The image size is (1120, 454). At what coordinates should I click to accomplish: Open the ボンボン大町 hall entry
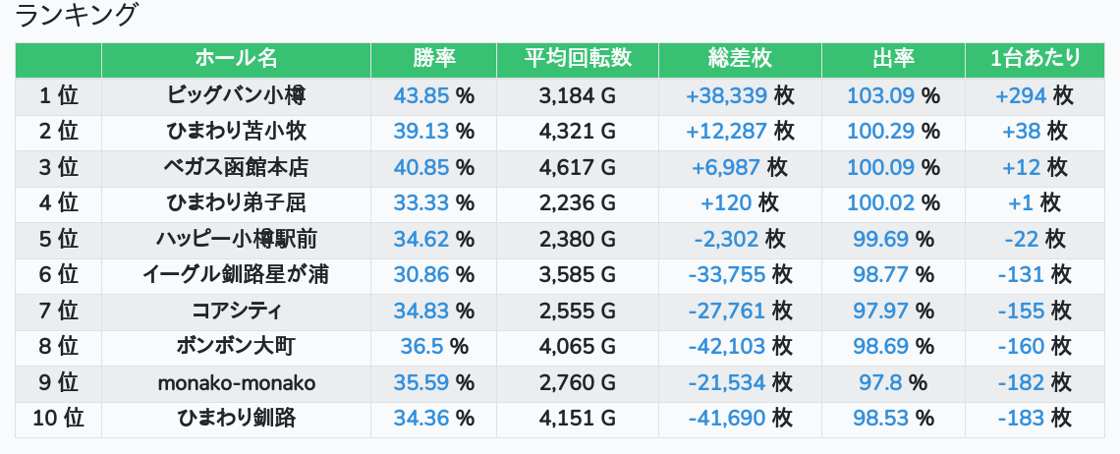click(x=237, y=347)
